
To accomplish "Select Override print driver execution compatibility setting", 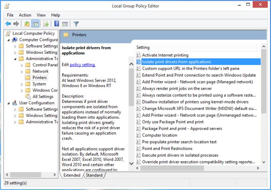I will click(198, 162).
